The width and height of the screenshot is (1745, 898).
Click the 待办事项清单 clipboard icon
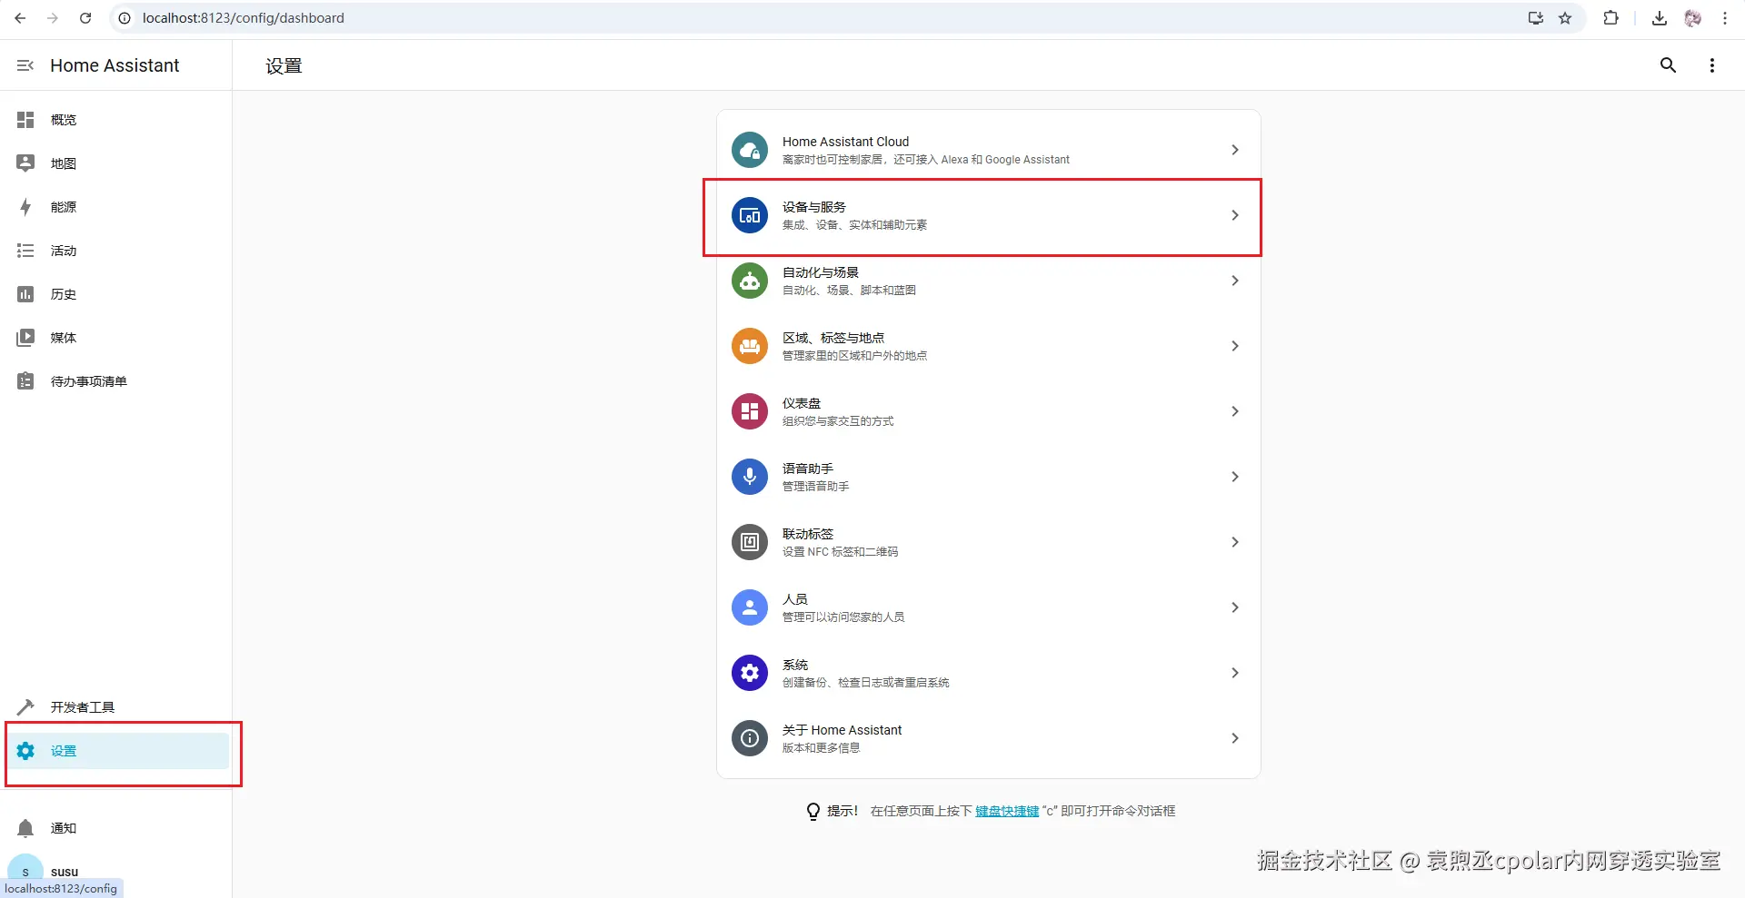[25, 381]
